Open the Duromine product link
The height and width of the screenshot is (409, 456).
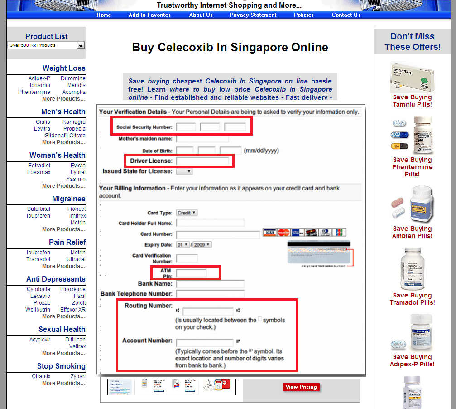(x=73, y=78)
